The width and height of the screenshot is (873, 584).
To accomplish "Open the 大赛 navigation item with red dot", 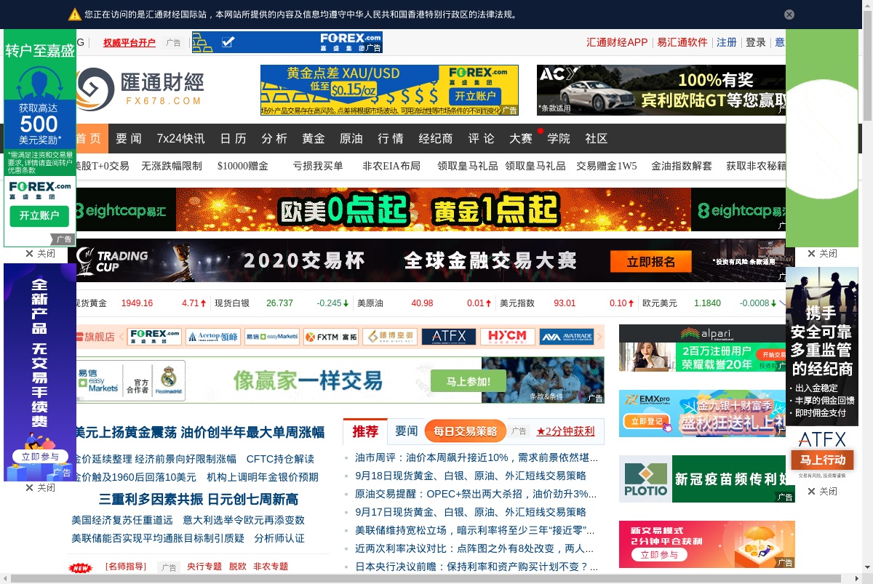I will tap(521, 138).
